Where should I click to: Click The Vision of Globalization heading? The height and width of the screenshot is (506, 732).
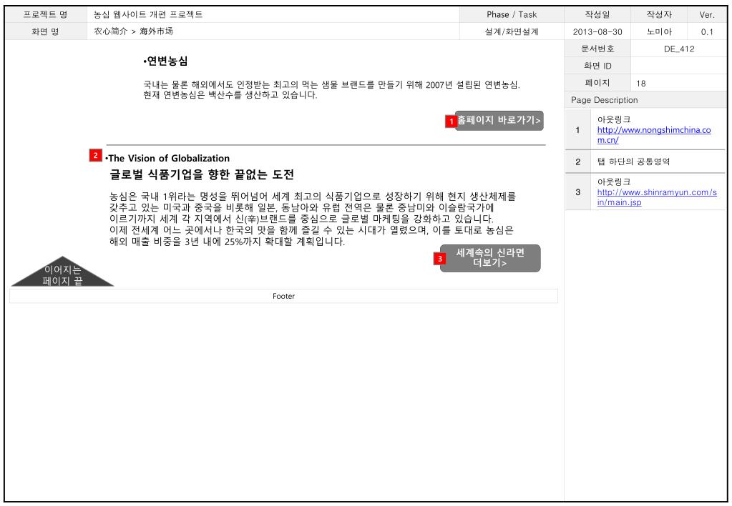[x=167, y=158]
